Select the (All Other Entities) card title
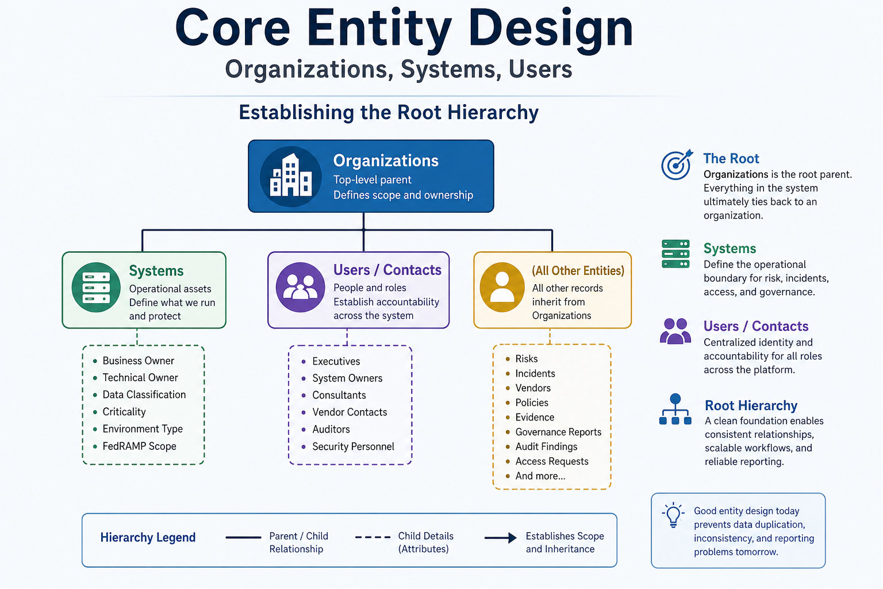This screenshot has height=589, width=883. tap(578, 270)
